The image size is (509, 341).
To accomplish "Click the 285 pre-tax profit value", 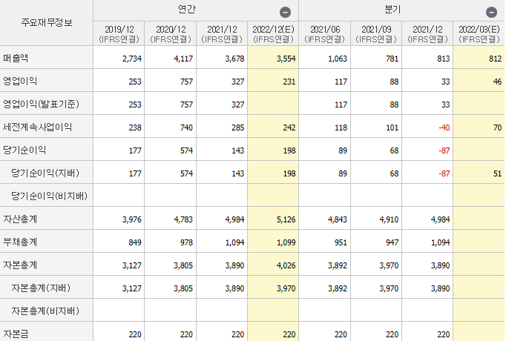I will point(238,128).
